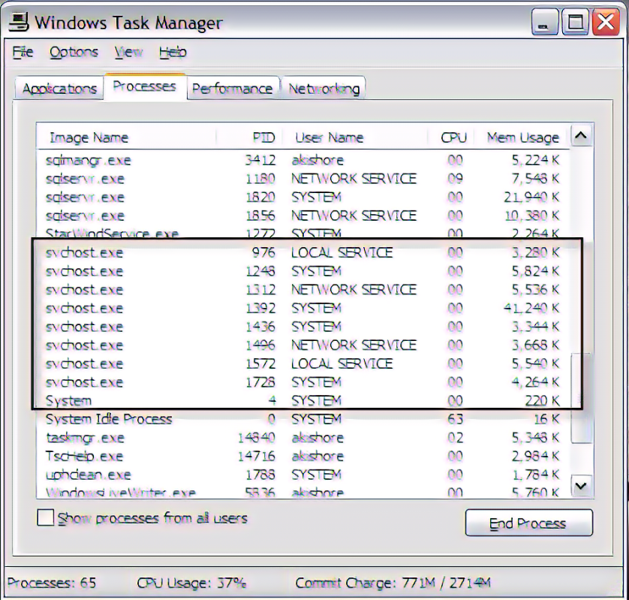Click the PID value 14716

point(257,456)
